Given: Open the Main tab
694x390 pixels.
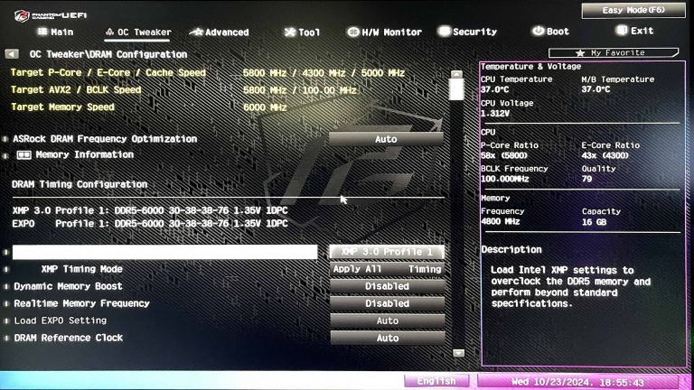Looking at the screenshot, I should [56, 32].
